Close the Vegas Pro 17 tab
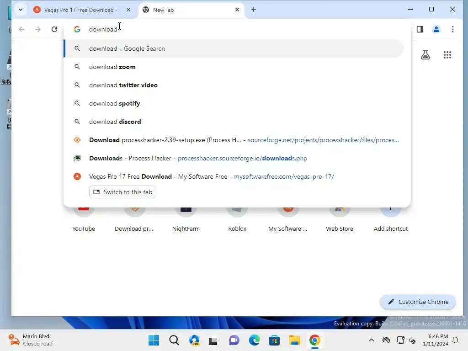The image size is (468, 351). tap(128, 10)
